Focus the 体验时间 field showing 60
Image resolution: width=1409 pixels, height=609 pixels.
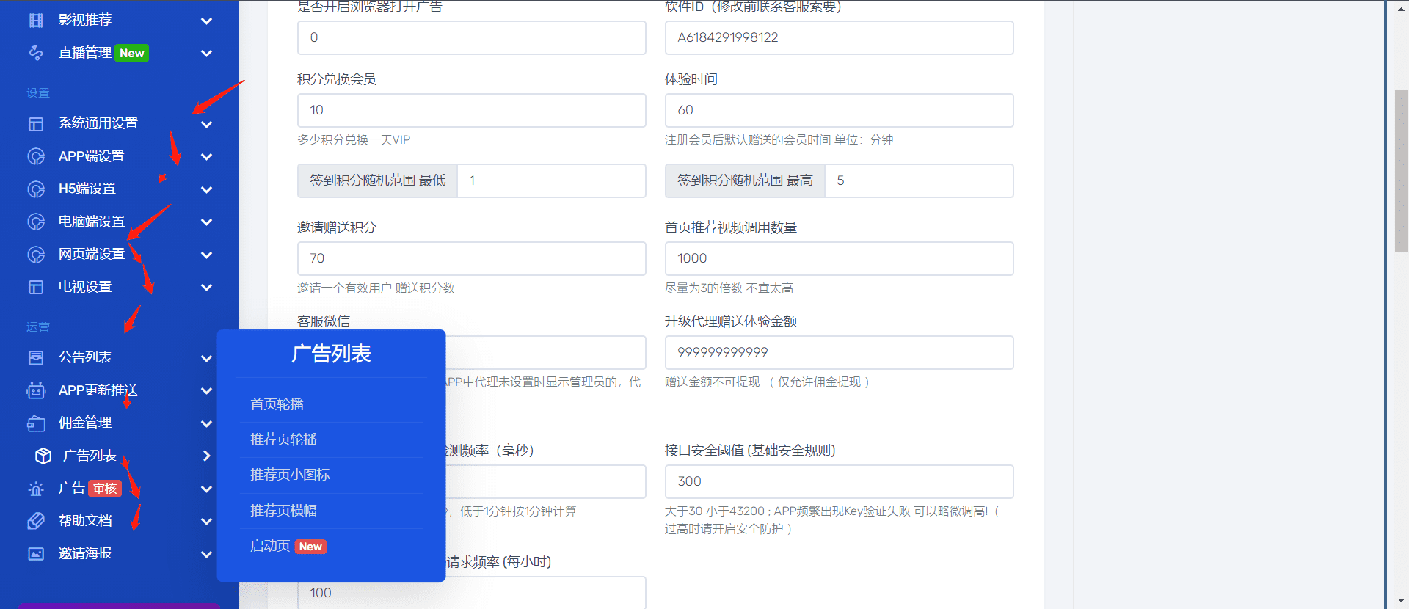839,110
